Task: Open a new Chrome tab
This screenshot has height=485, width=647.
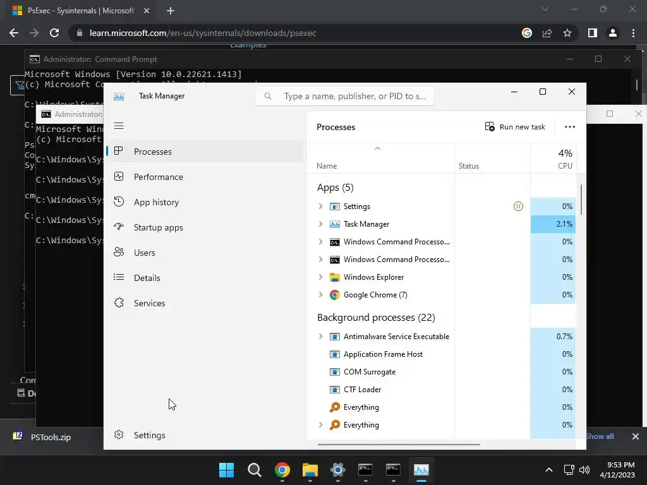Action: point(171,11)
